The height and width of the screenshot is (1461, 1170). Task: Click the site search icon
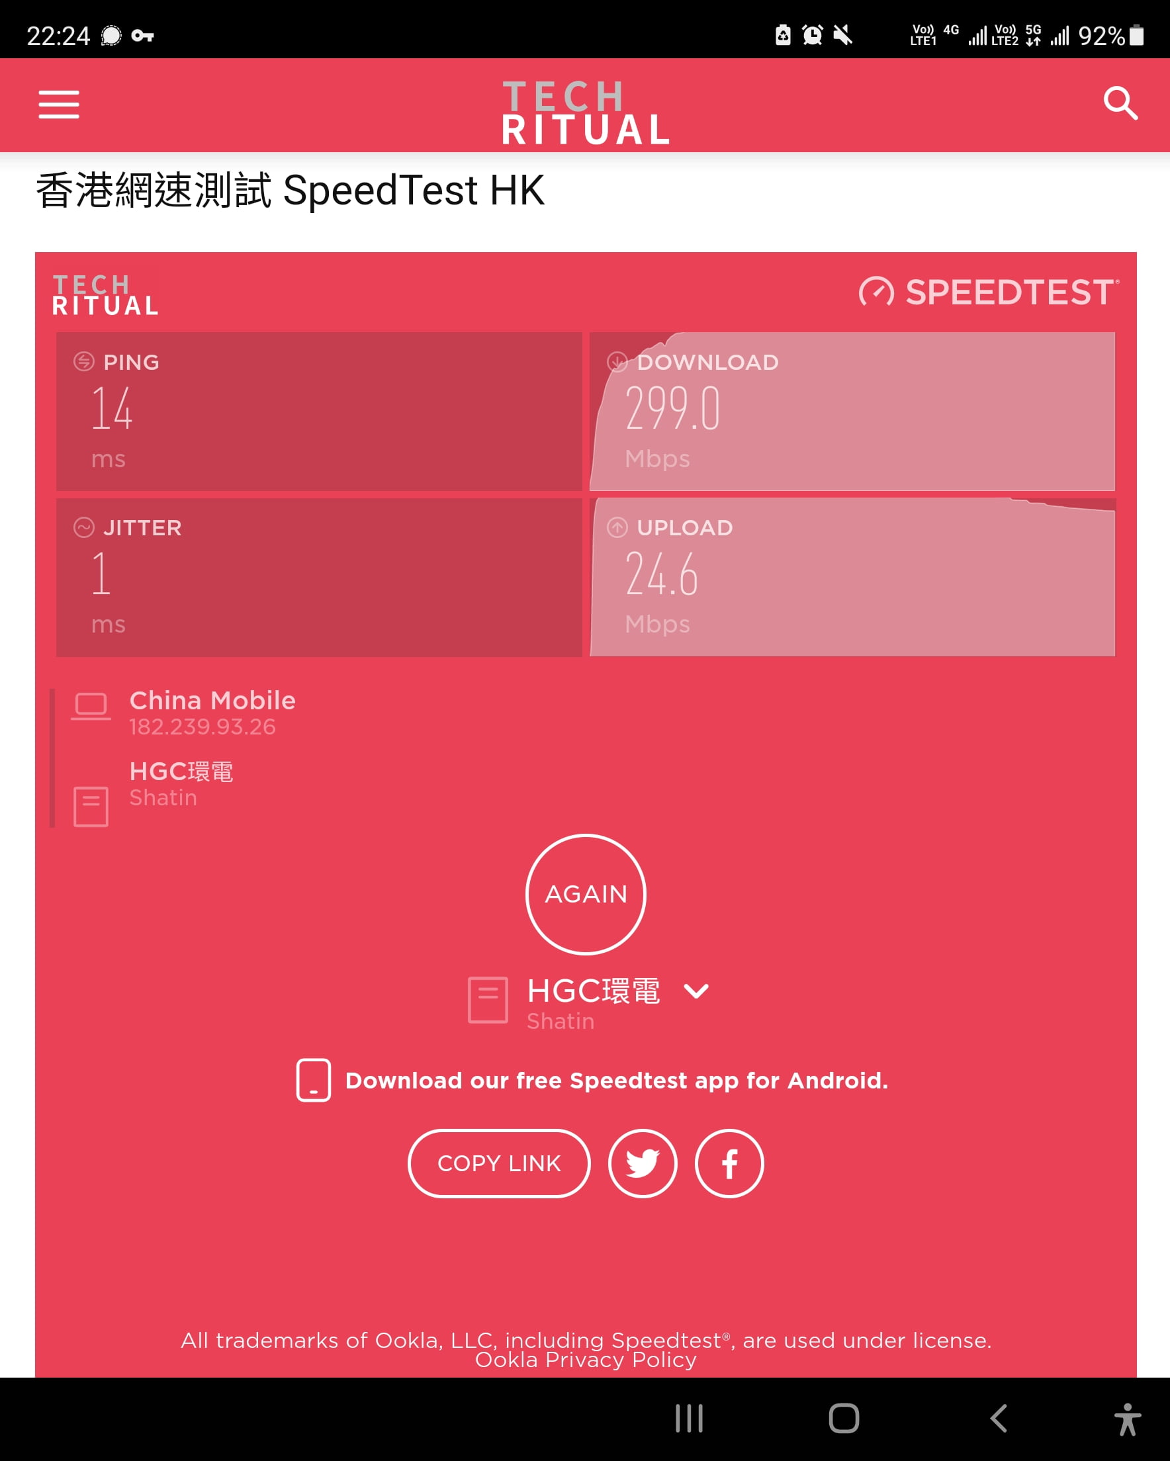point(1120,104)
